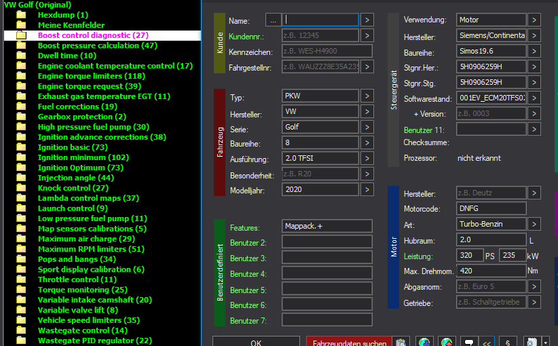Open the > list for Benutzer 11
Image resolution: width=558 pixels, height=346 pixels.
click(534, 129)
